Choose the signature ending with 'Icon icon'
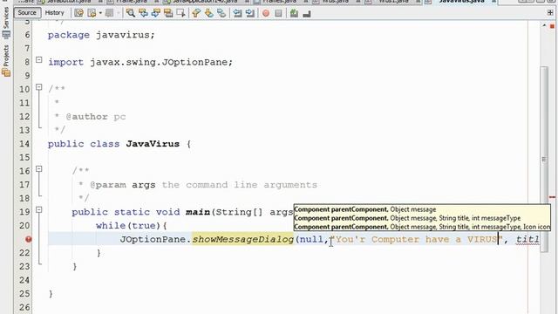The image size is (558, 314). click(x=422, y=227)
